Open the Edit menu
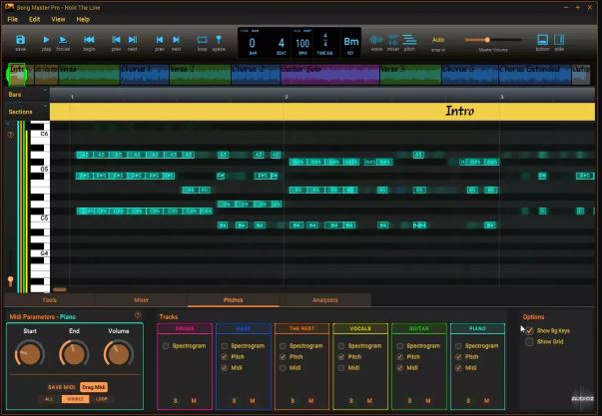This screenshot has height=416, width=602. click(x=35, y=19)
